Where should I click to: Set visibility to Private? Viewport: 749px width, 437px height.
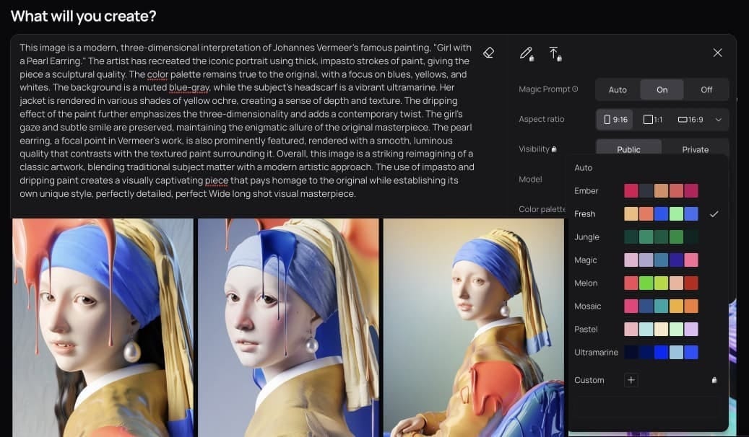coord(695,149)
